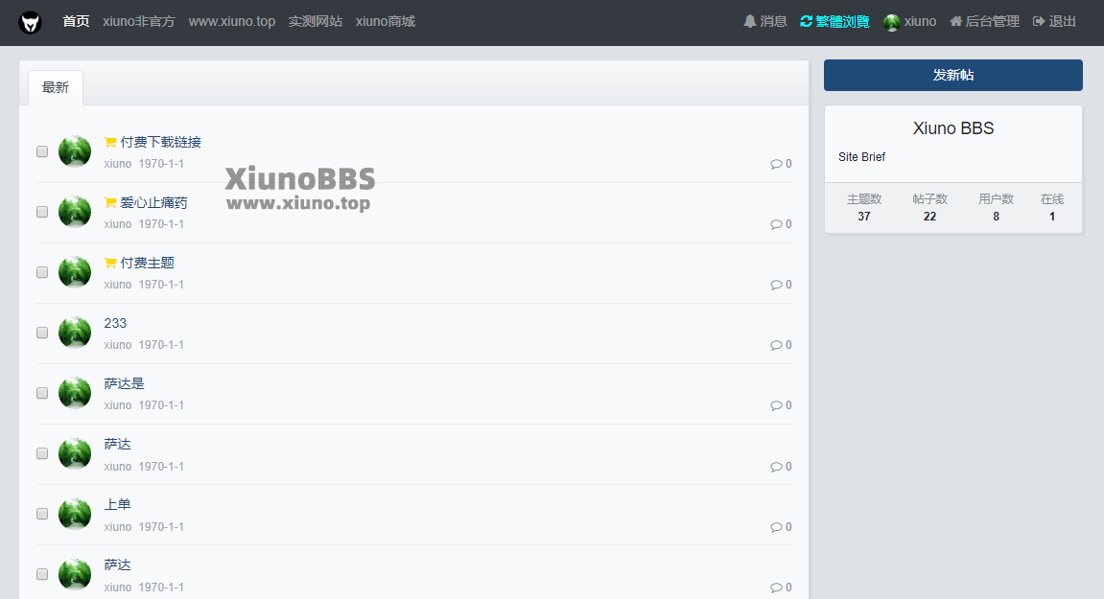The width and height of the screenshot is (1104, 599).
Task: Click 帖子数 count 22
Action: (x=930, y=217)
